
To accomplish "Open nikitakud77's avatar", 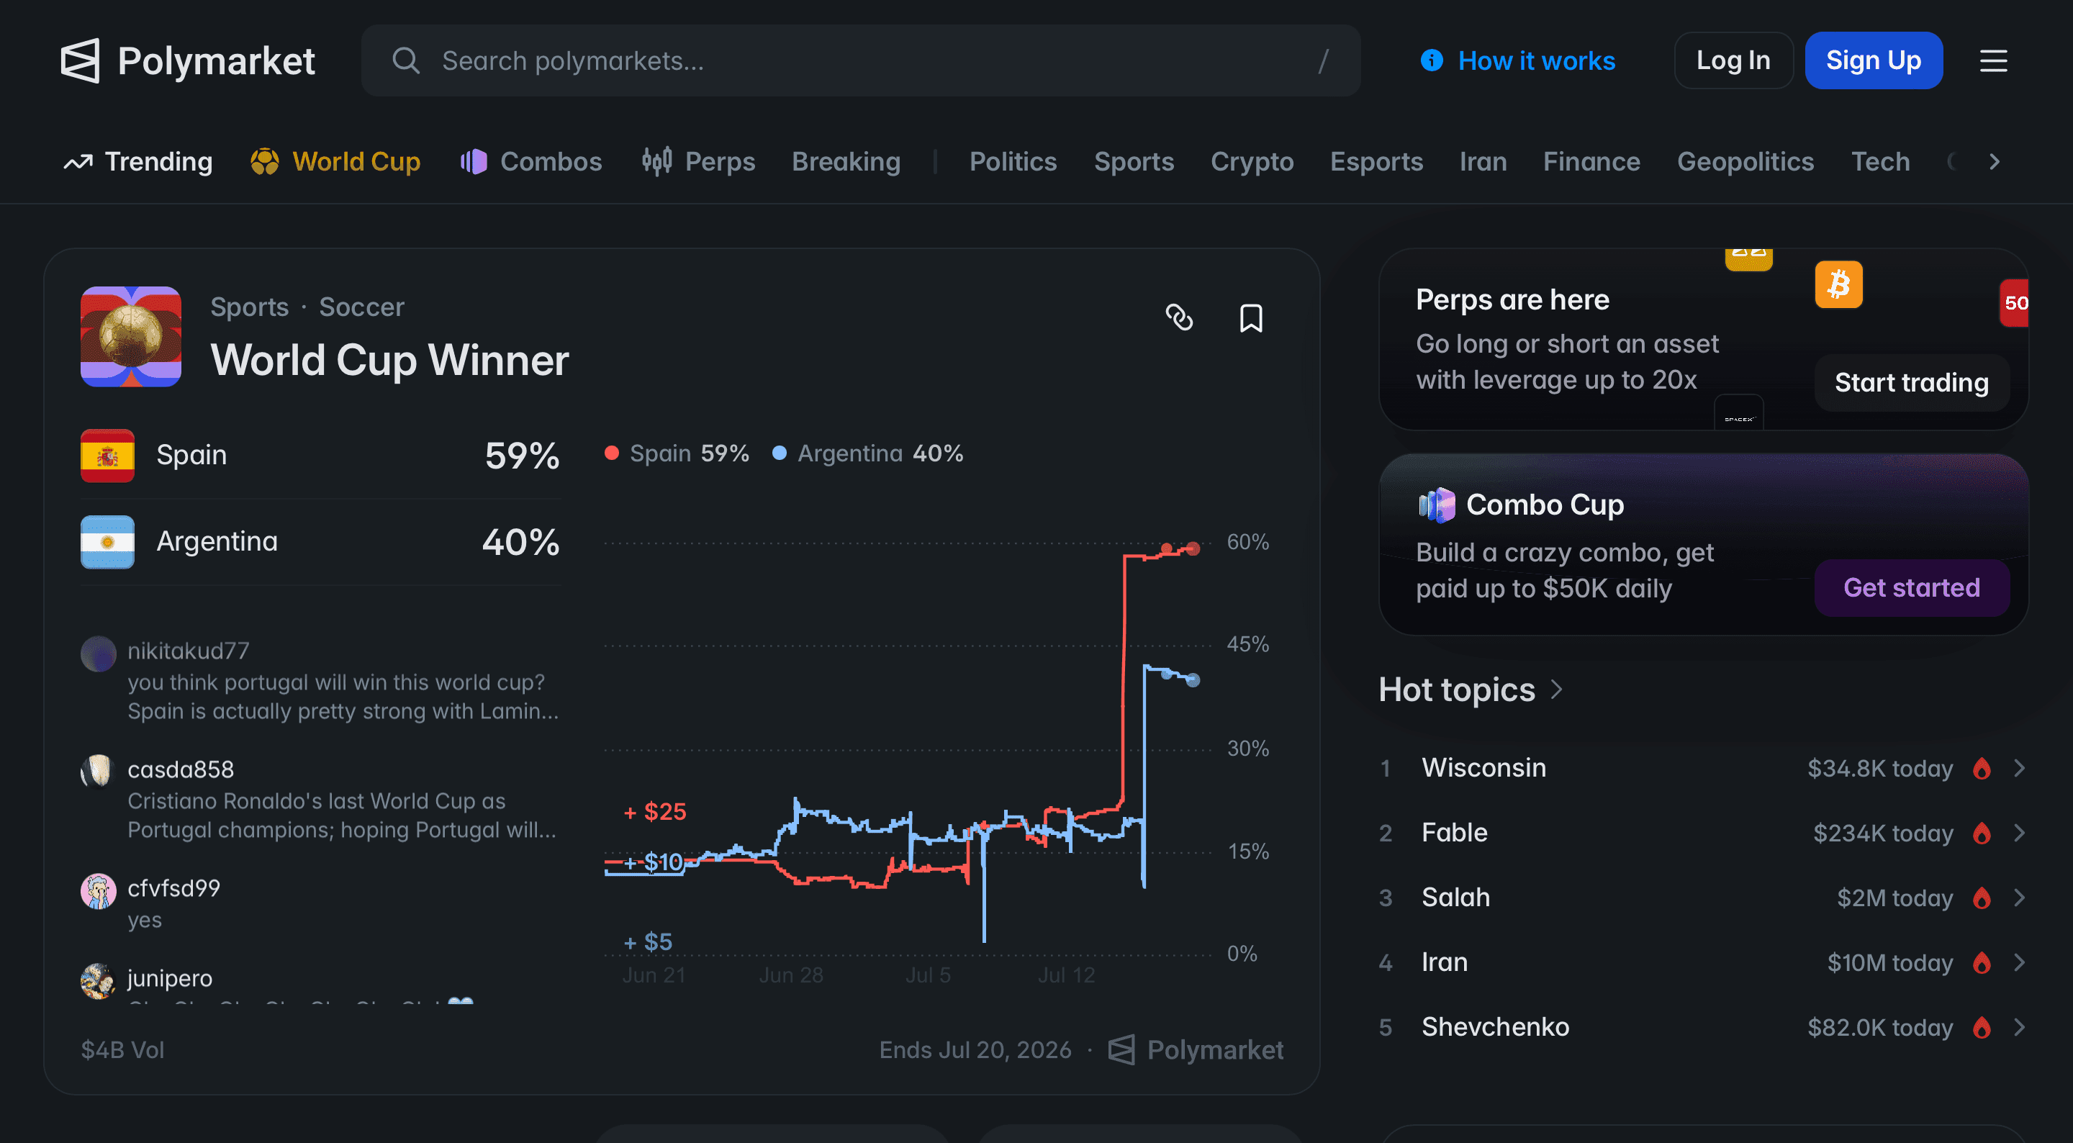I will point(98,654).
